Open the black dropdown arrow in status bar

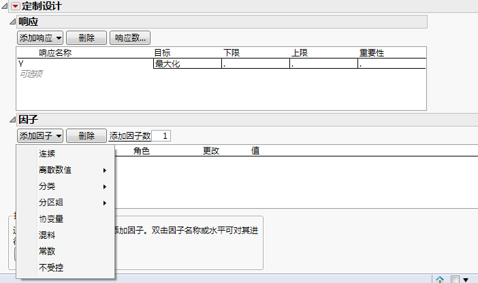[x=466, y=280]
